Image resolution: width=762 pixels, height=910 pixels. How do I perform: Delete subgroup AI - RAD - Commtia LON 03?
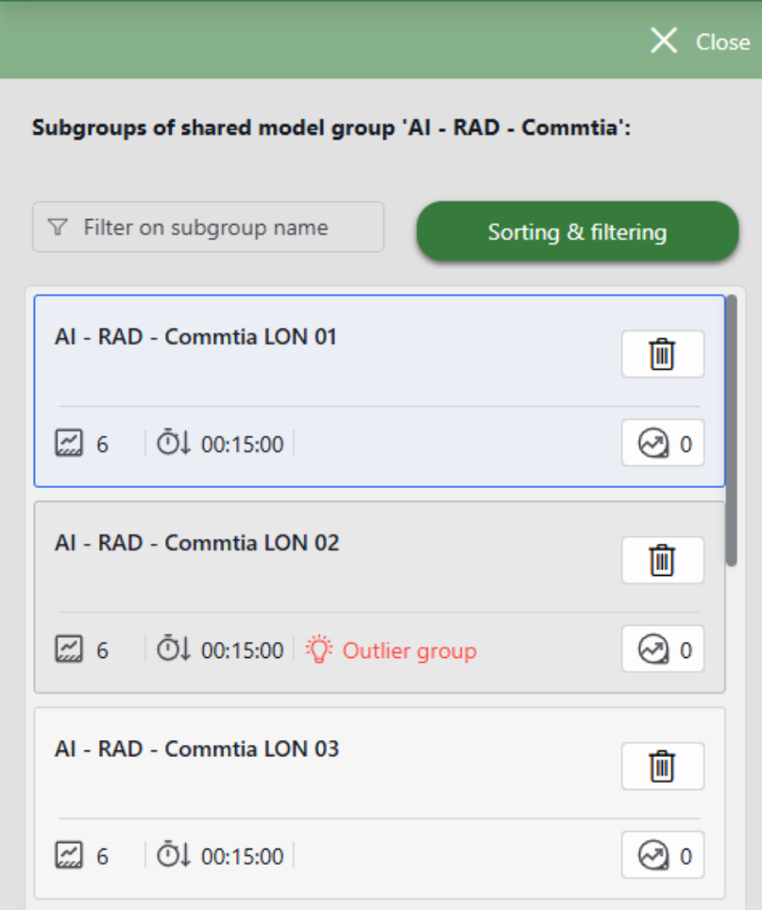[x=662, y=766]
